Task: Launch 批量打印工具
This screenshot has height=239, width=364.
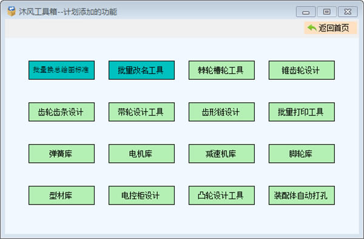Action: click(302, 112)
